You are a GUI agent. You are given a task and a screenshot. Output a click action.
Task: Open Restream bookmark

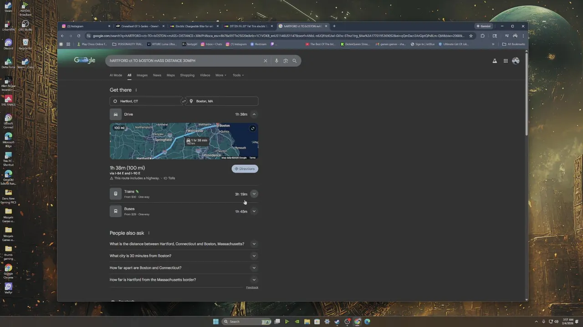[x=258, y=45]
